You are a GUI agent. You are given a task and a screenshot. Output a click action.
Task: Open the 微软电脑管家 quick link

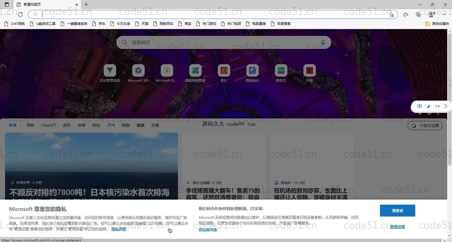point(195,74)
